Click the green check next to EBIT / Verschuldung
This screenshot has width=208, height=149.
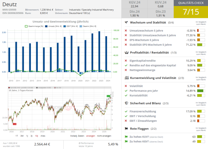pos(126,116)
